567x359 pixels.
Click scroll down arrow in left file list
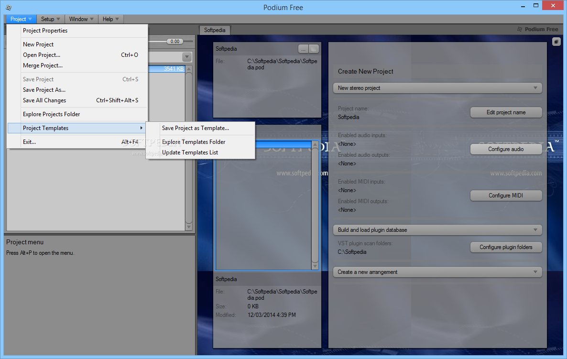click(x=189, y=227)
